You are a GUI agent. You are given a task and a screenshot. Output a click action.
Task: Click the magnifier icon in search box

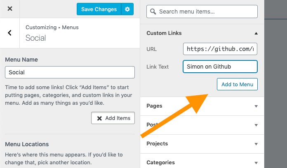coord(153,12)
